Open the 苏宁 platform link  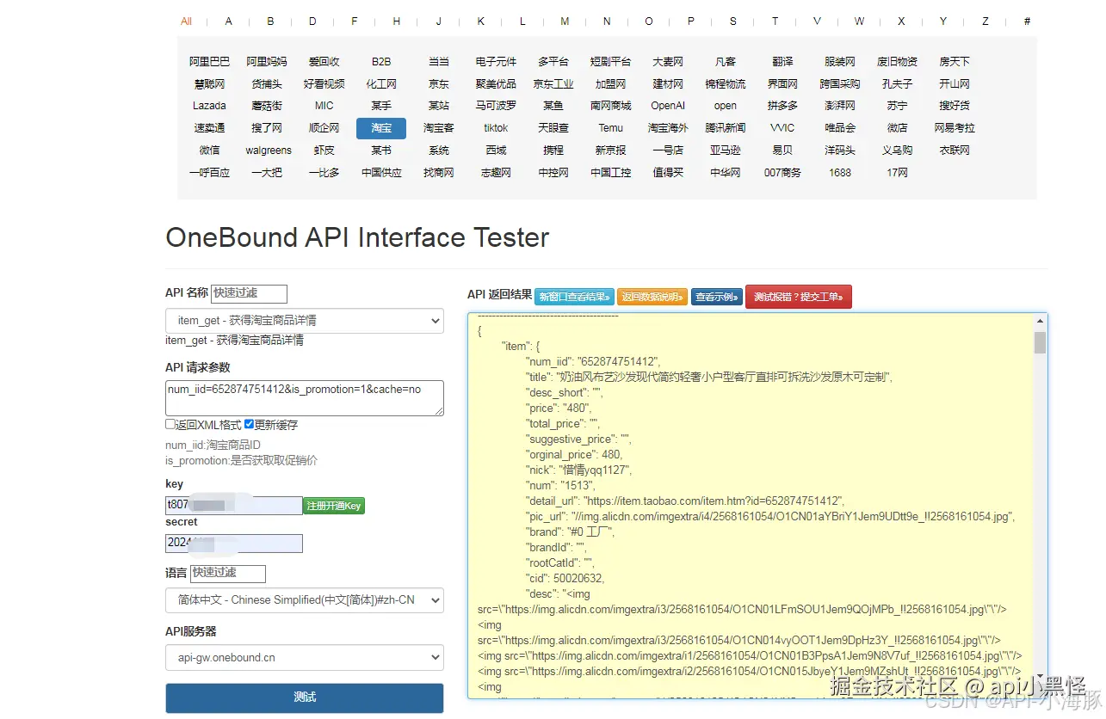coord(897,106)
